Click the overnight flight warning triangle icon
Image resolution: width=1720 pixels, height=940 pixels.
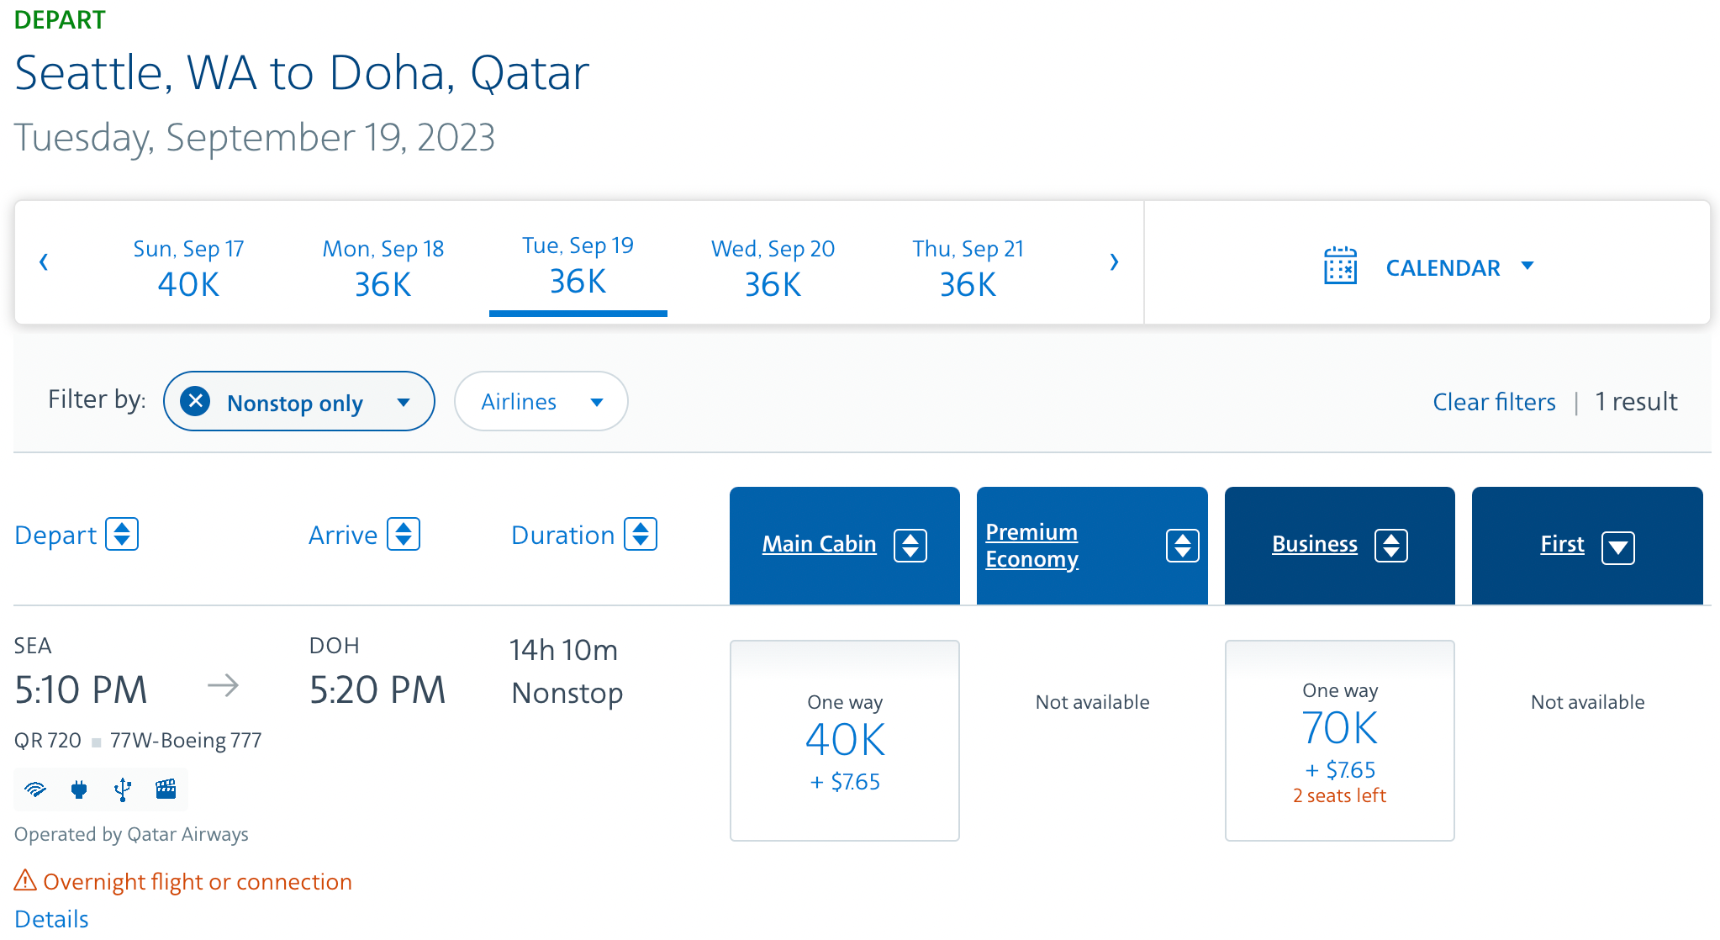(x=25, y=881)
